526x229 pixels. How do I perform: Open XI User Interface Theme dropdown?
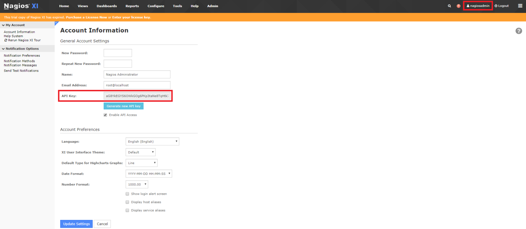(x=141, y=152)
